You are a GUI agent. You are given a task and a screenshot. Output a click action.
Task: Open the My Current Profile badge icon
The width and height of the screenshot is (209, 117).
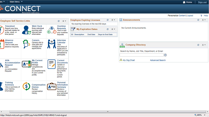(x=26, y=64)
